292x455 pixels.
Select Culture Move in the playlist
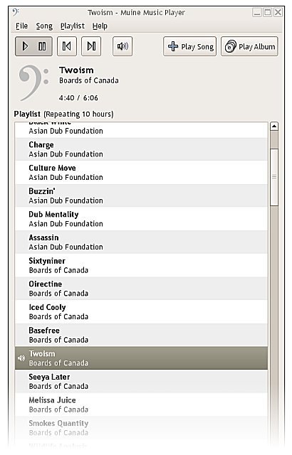tap(142, 172)
